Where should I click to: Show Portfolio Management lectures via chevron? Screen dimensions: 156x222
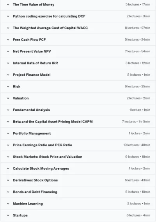pyautogui.click(x=8, y=133)
